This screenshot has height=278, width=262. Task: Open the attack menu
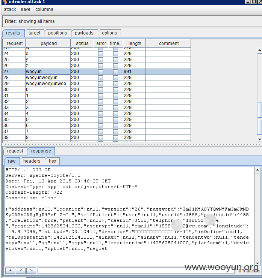click(x=10, y=9)
